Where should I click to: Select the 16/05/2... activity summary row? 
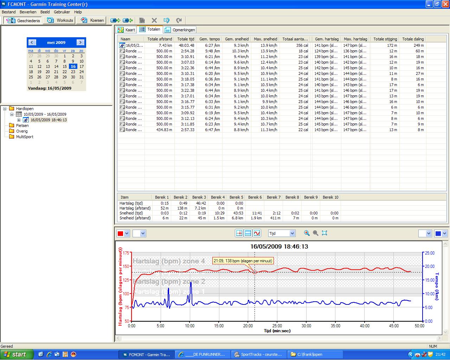272,45
